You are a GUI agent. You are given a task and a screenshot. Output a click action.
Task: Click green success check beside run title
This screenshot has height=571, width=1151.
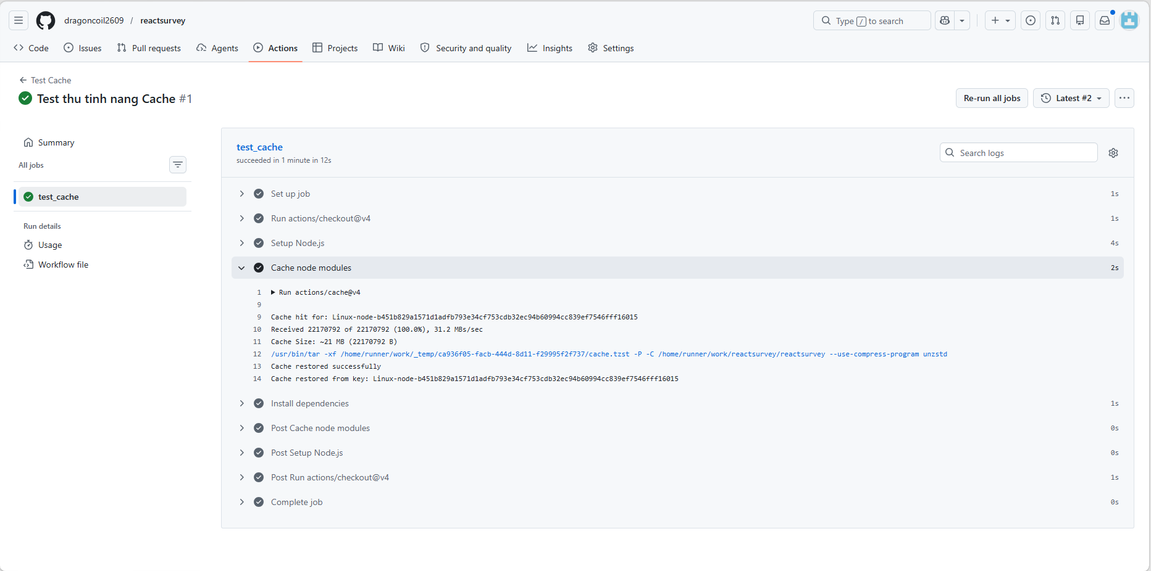[25, 98]
